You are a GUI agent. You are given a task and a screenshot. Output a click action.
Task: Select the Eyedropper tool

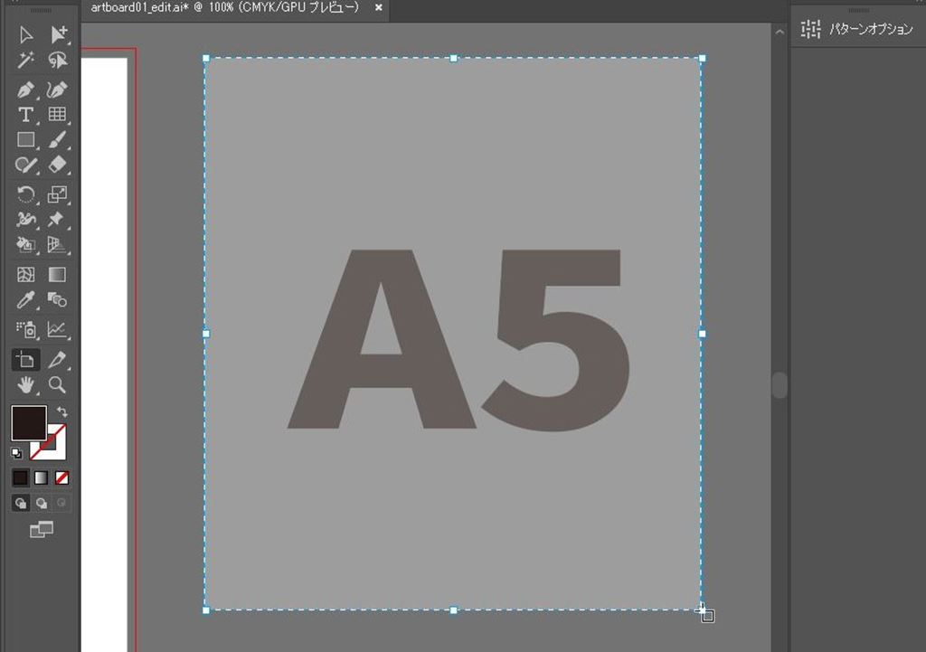(x=26, y=300)
